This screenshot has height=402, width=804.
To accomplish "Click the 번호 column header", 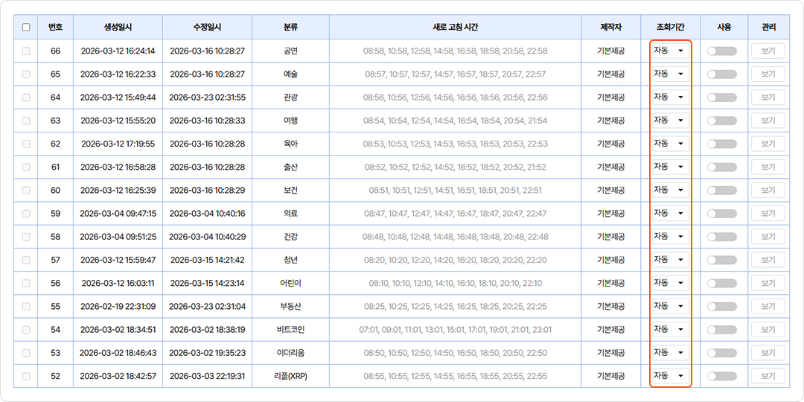I will click(x=55, y=28).
